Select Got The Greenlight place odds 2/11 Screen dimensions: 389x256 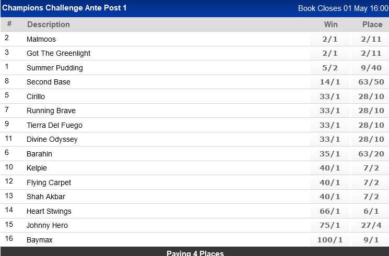[371, 53]
